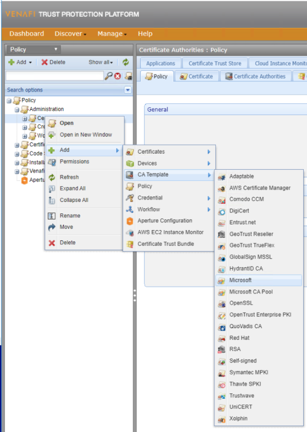This screenshot has width=307, height=432.
Task: Click the red X Delete icon in context menu
Action: (52, 243)
